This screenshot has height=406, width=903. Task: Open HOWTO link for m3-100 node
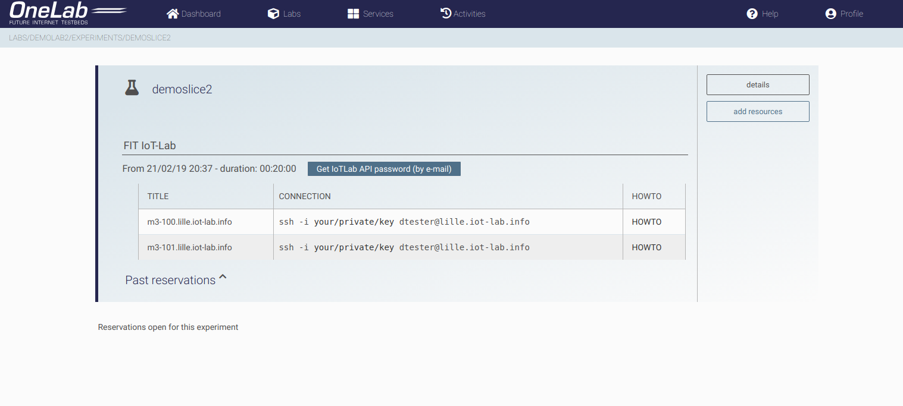(x=646, y=222)
